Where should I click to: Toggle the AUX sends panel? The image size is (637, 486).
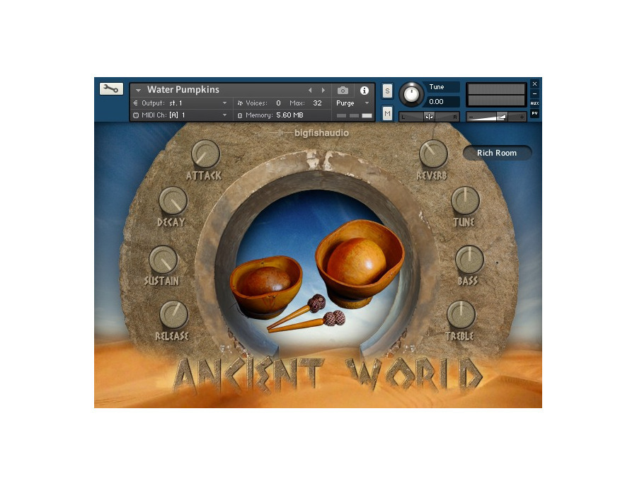pyautogui.click(x=534, y=103)
